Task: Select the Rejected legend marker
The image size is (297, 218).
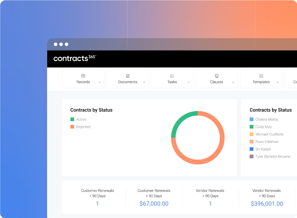Action: pos(72,126)
